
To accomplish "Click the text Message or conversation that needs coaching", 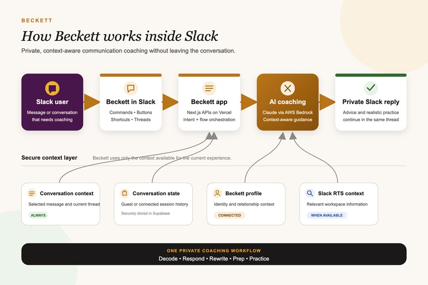I will click(x=52, y=116).
